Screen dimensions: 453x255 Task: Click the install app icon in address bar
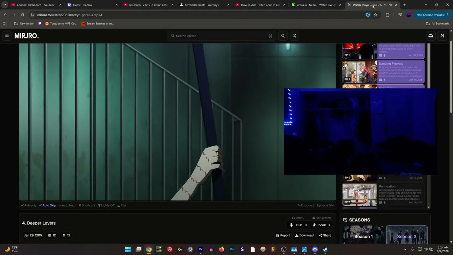coord(368,15)
